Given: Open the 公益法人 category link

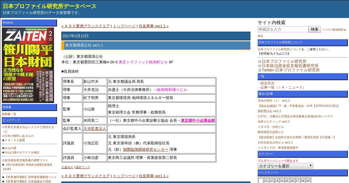Looking at the screenshot, I should (67, 167).
